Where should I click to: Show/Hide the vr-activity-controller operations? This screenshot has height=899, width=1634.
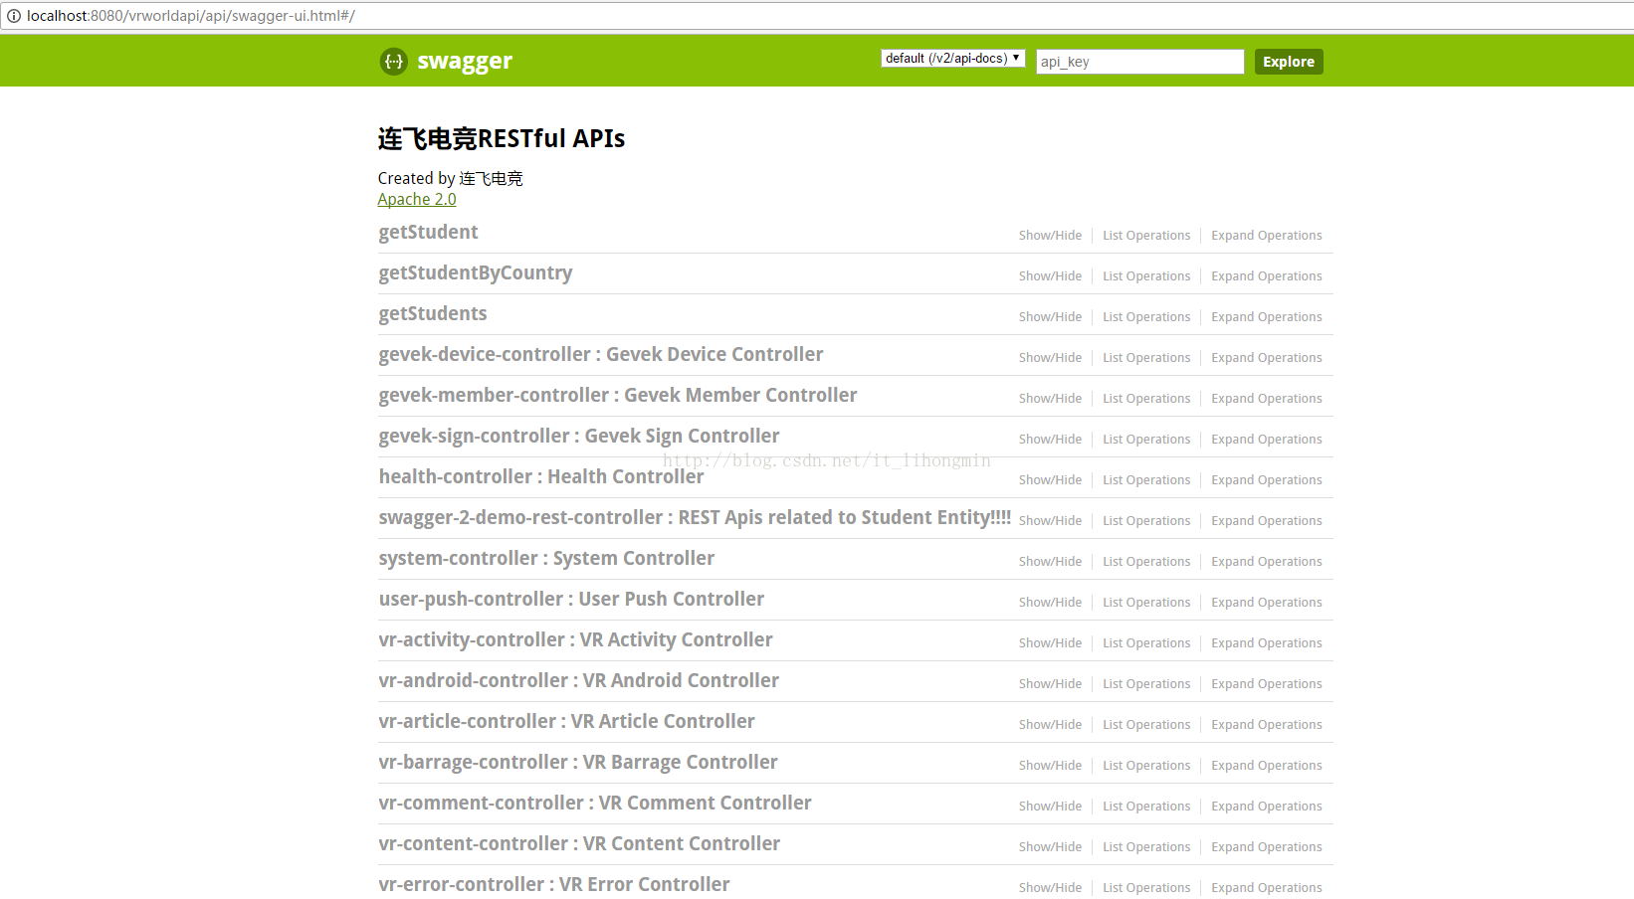pos(1050,643)
